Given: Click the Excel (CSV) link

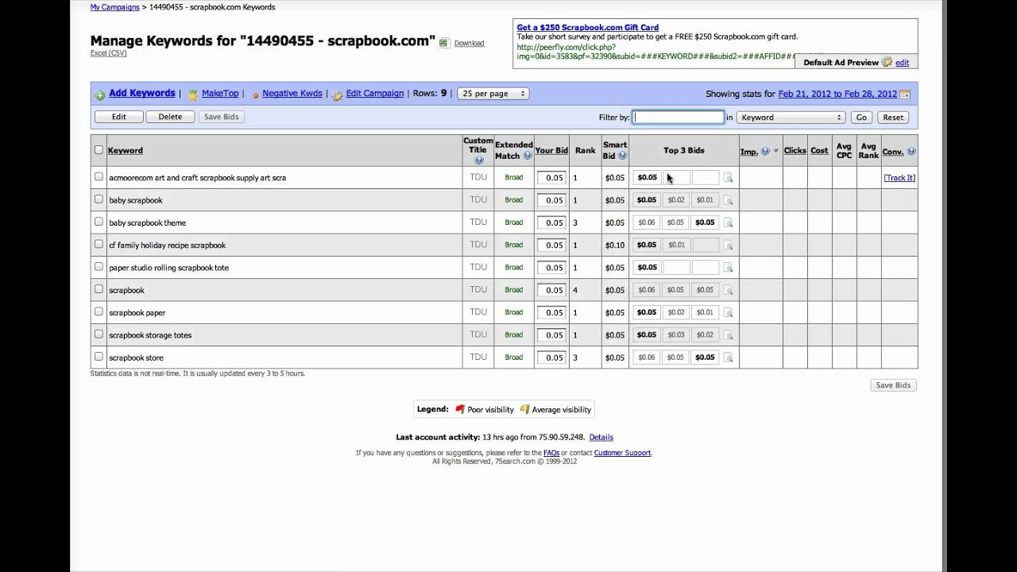Looking at the screenshot, I should (108, 53).
